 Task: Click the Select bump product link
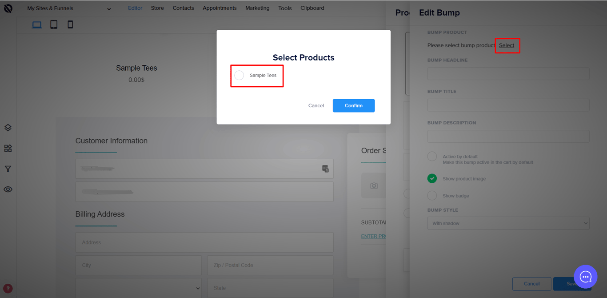507,45
